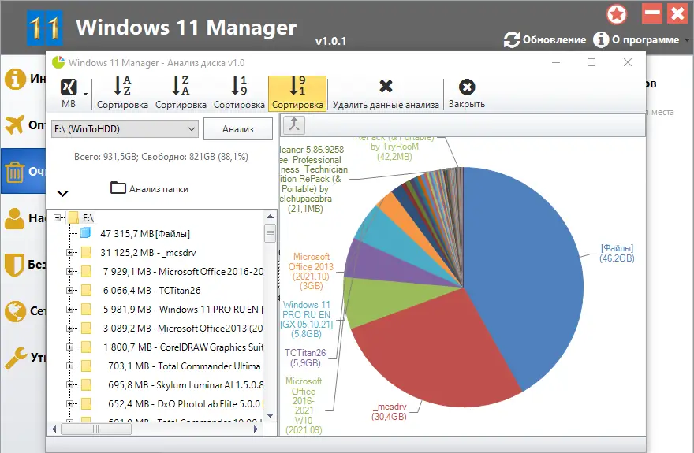
Task: Collapse the panel with the chevron arrow
Action: point(63,193)
